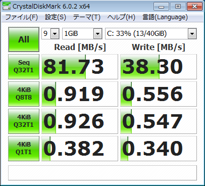Start the 4KiB Q32T1 test

(24, 121)
